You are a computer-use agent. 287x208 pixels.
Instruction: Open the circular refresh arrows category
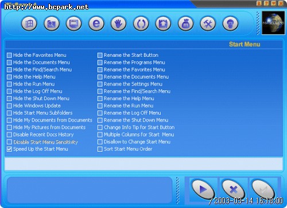pos(141,24)
